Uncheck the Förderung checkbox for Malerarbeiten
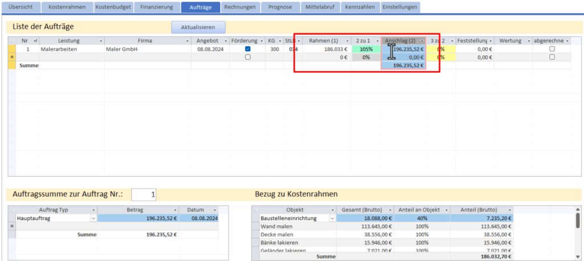584x261 pixels. (248, 49)
